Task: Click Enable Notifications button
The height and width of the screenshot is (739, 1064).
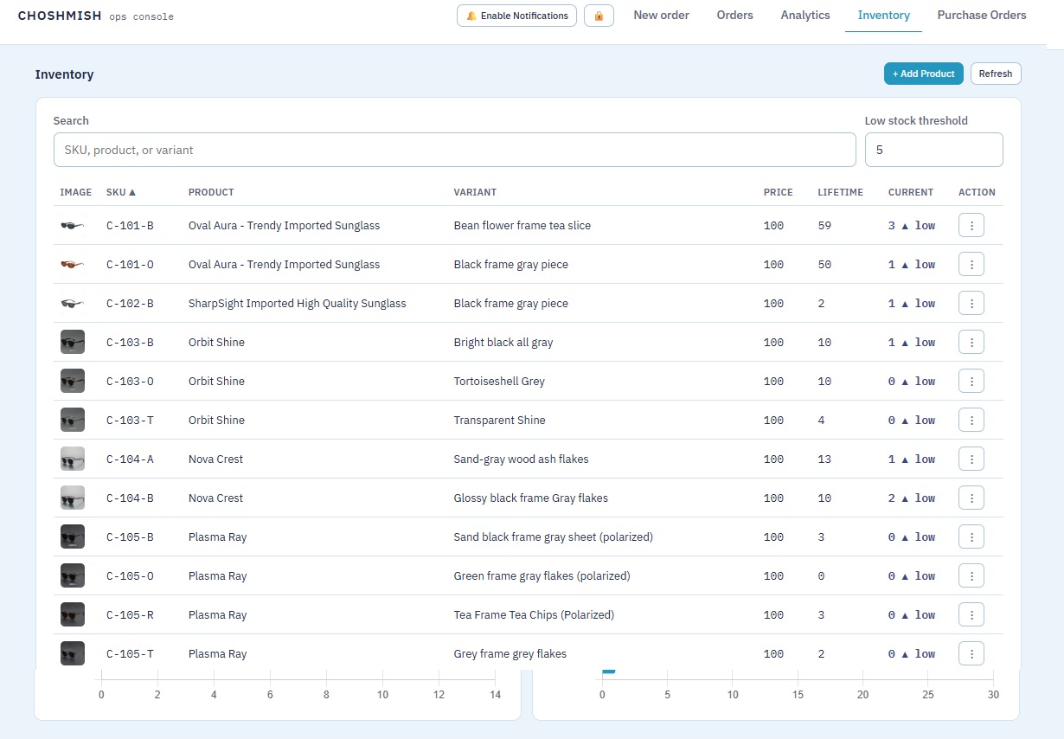Action: (516, 16)
